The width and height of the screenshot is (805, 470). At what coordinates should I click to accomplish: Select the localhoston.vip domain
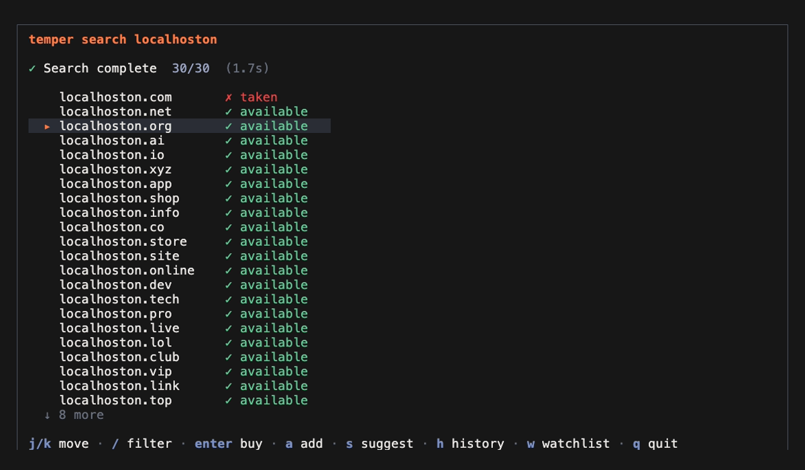115,371
